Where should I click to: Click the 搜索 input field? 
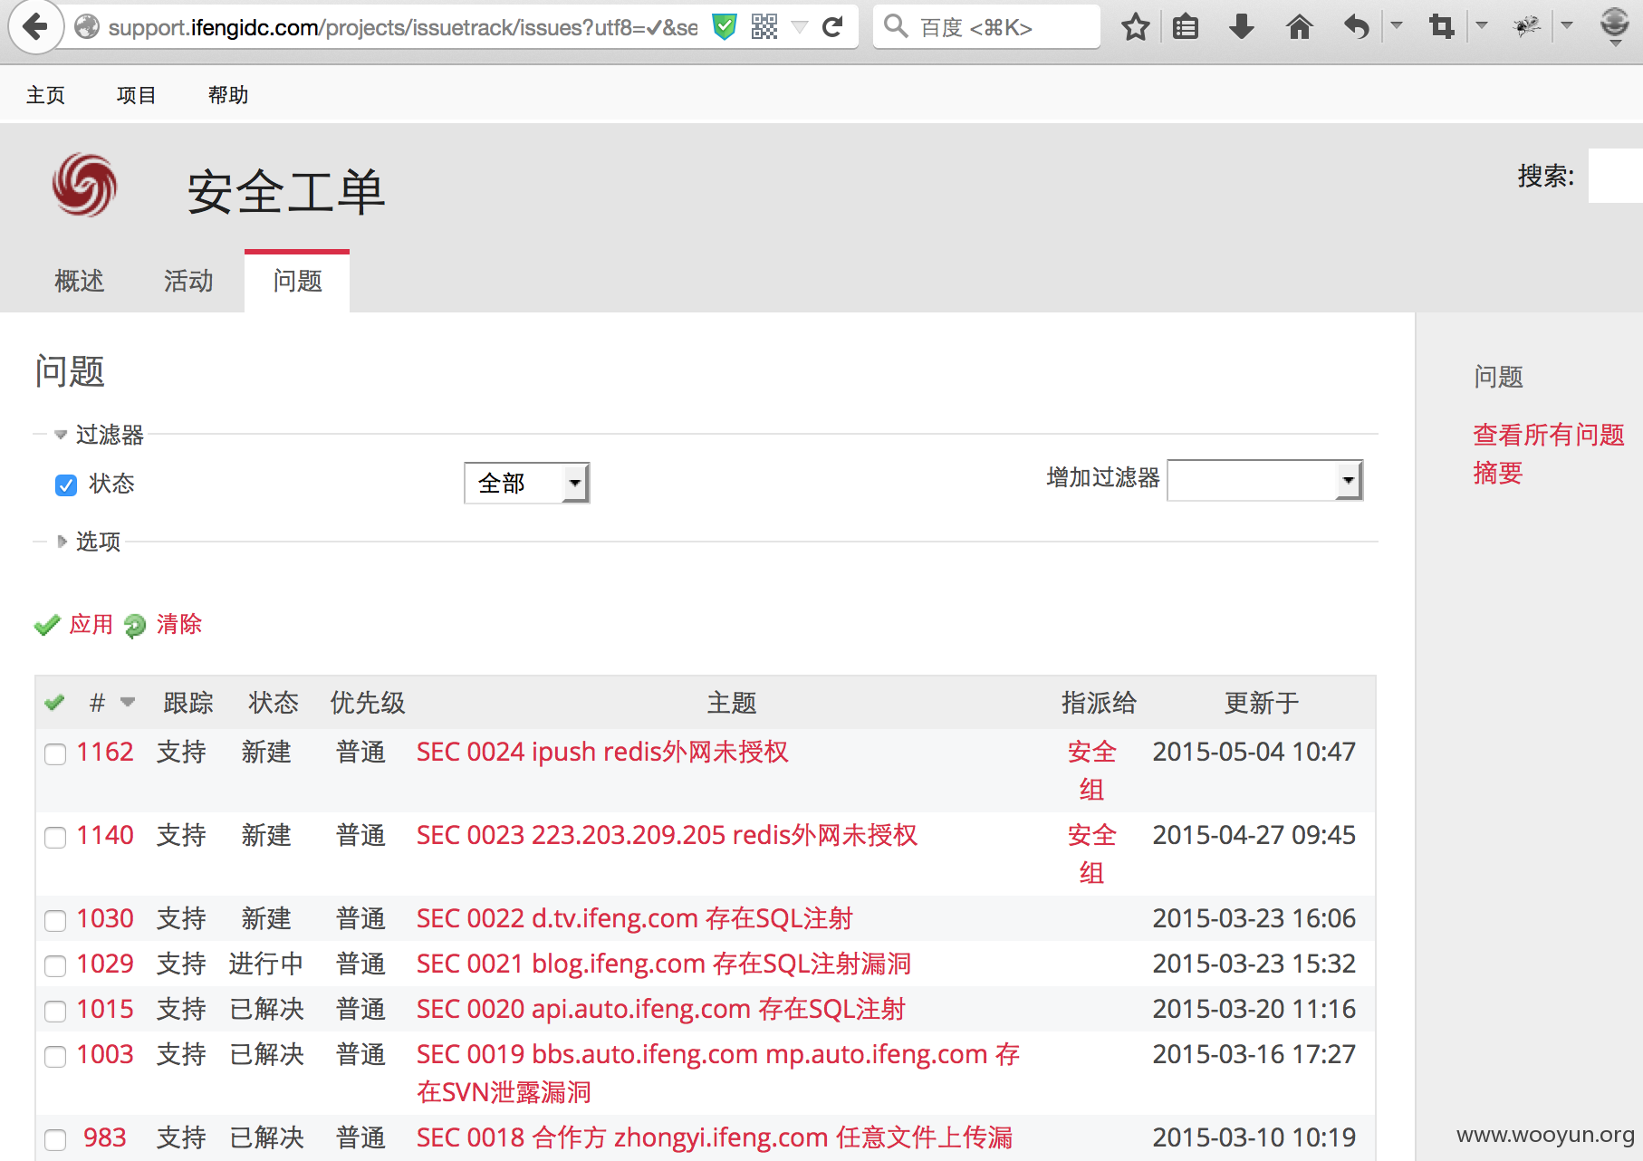point(1615,176)
